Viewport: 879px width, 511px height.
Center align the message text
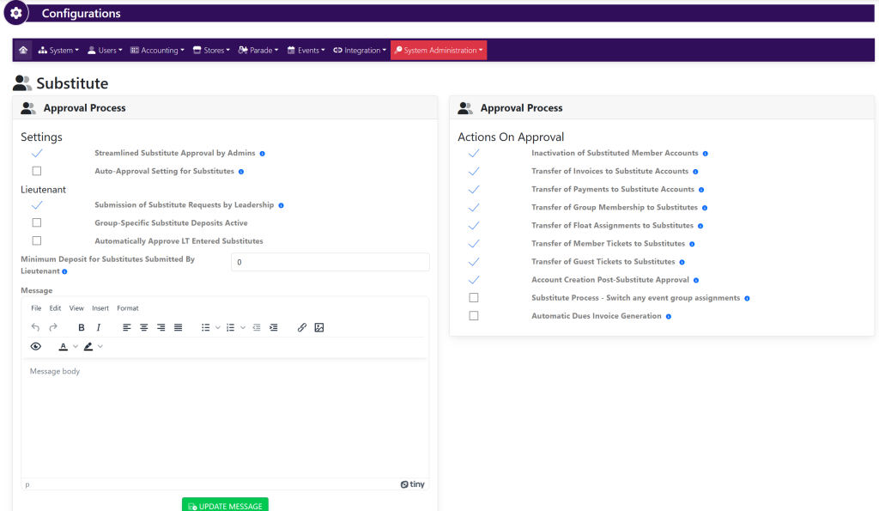point(143,327)
